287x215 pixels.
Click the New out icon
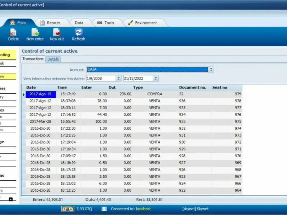click(57, 32)
